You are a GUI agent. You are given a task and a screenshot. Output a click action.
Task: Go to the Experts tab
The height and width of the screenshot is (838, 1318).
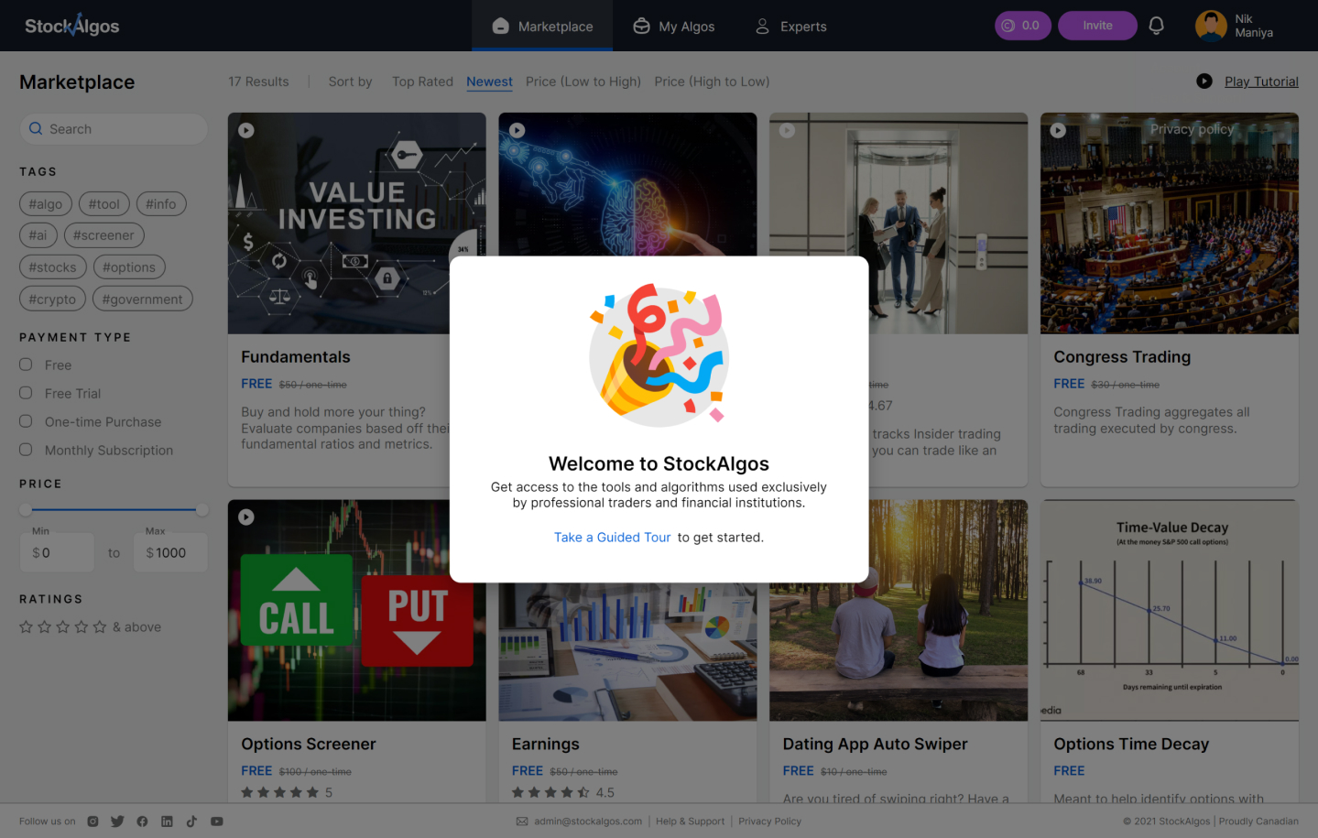click(790, 26)
